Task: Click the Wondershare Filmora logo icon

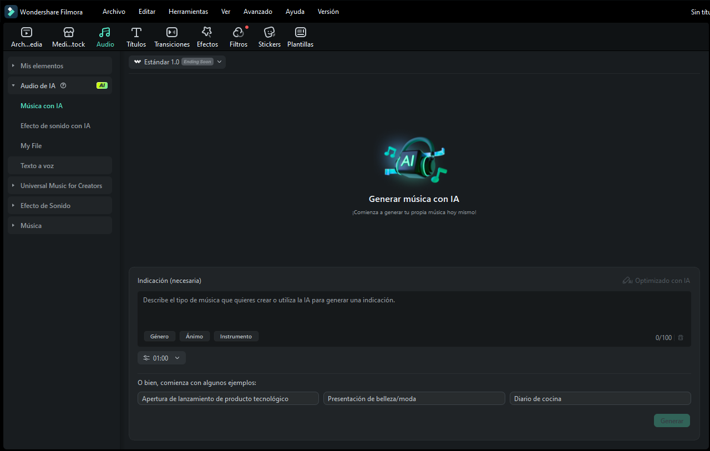Action: click(x=11, y=12)
